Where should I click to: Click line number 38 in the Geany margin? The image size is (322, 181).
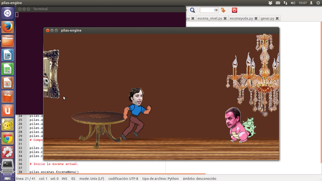pos(20,172)
